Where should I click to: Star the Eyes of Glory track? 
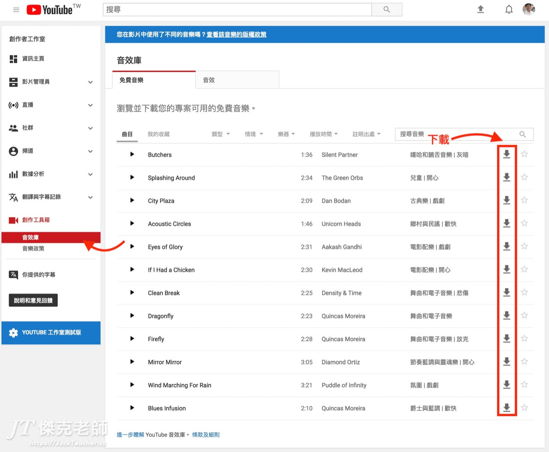(x=524, y=246)
